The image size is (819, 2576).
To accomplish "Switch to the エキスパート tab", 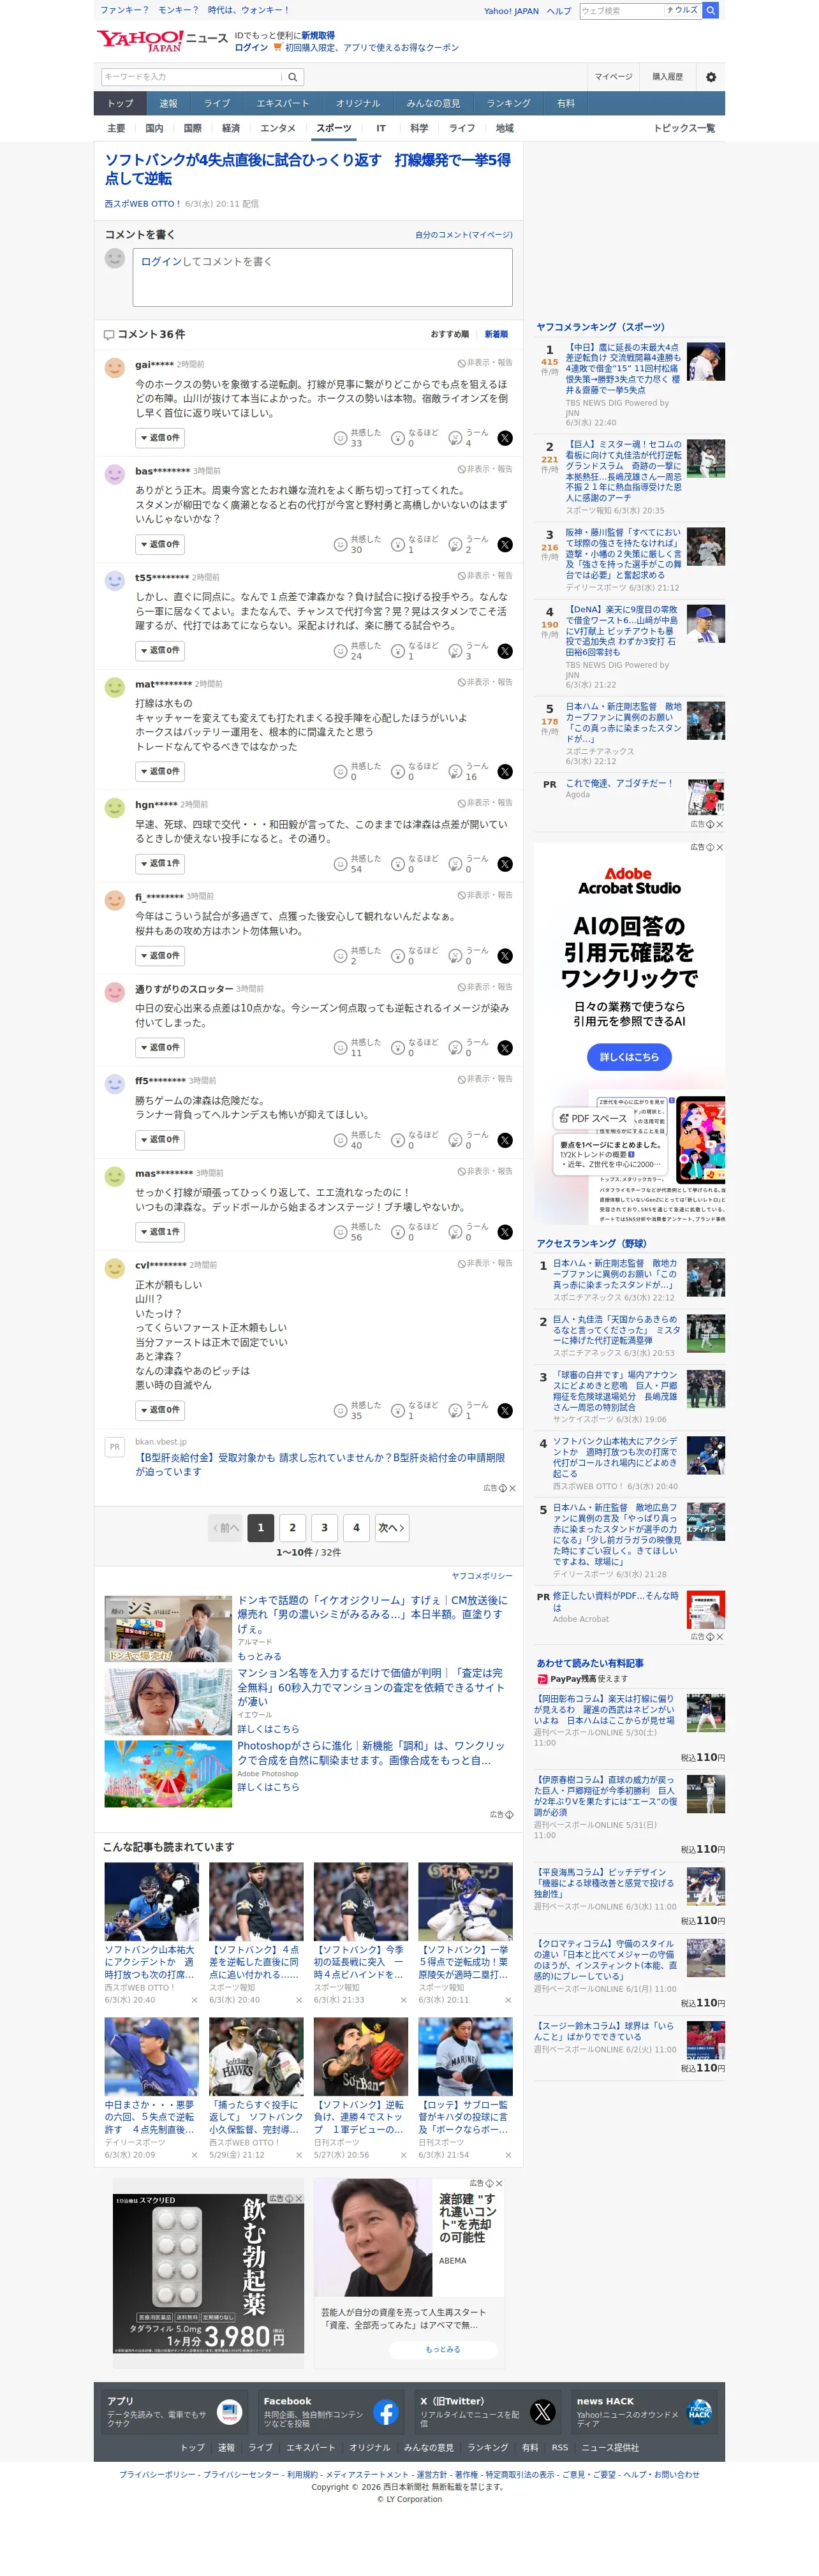I will pos(282,103).
